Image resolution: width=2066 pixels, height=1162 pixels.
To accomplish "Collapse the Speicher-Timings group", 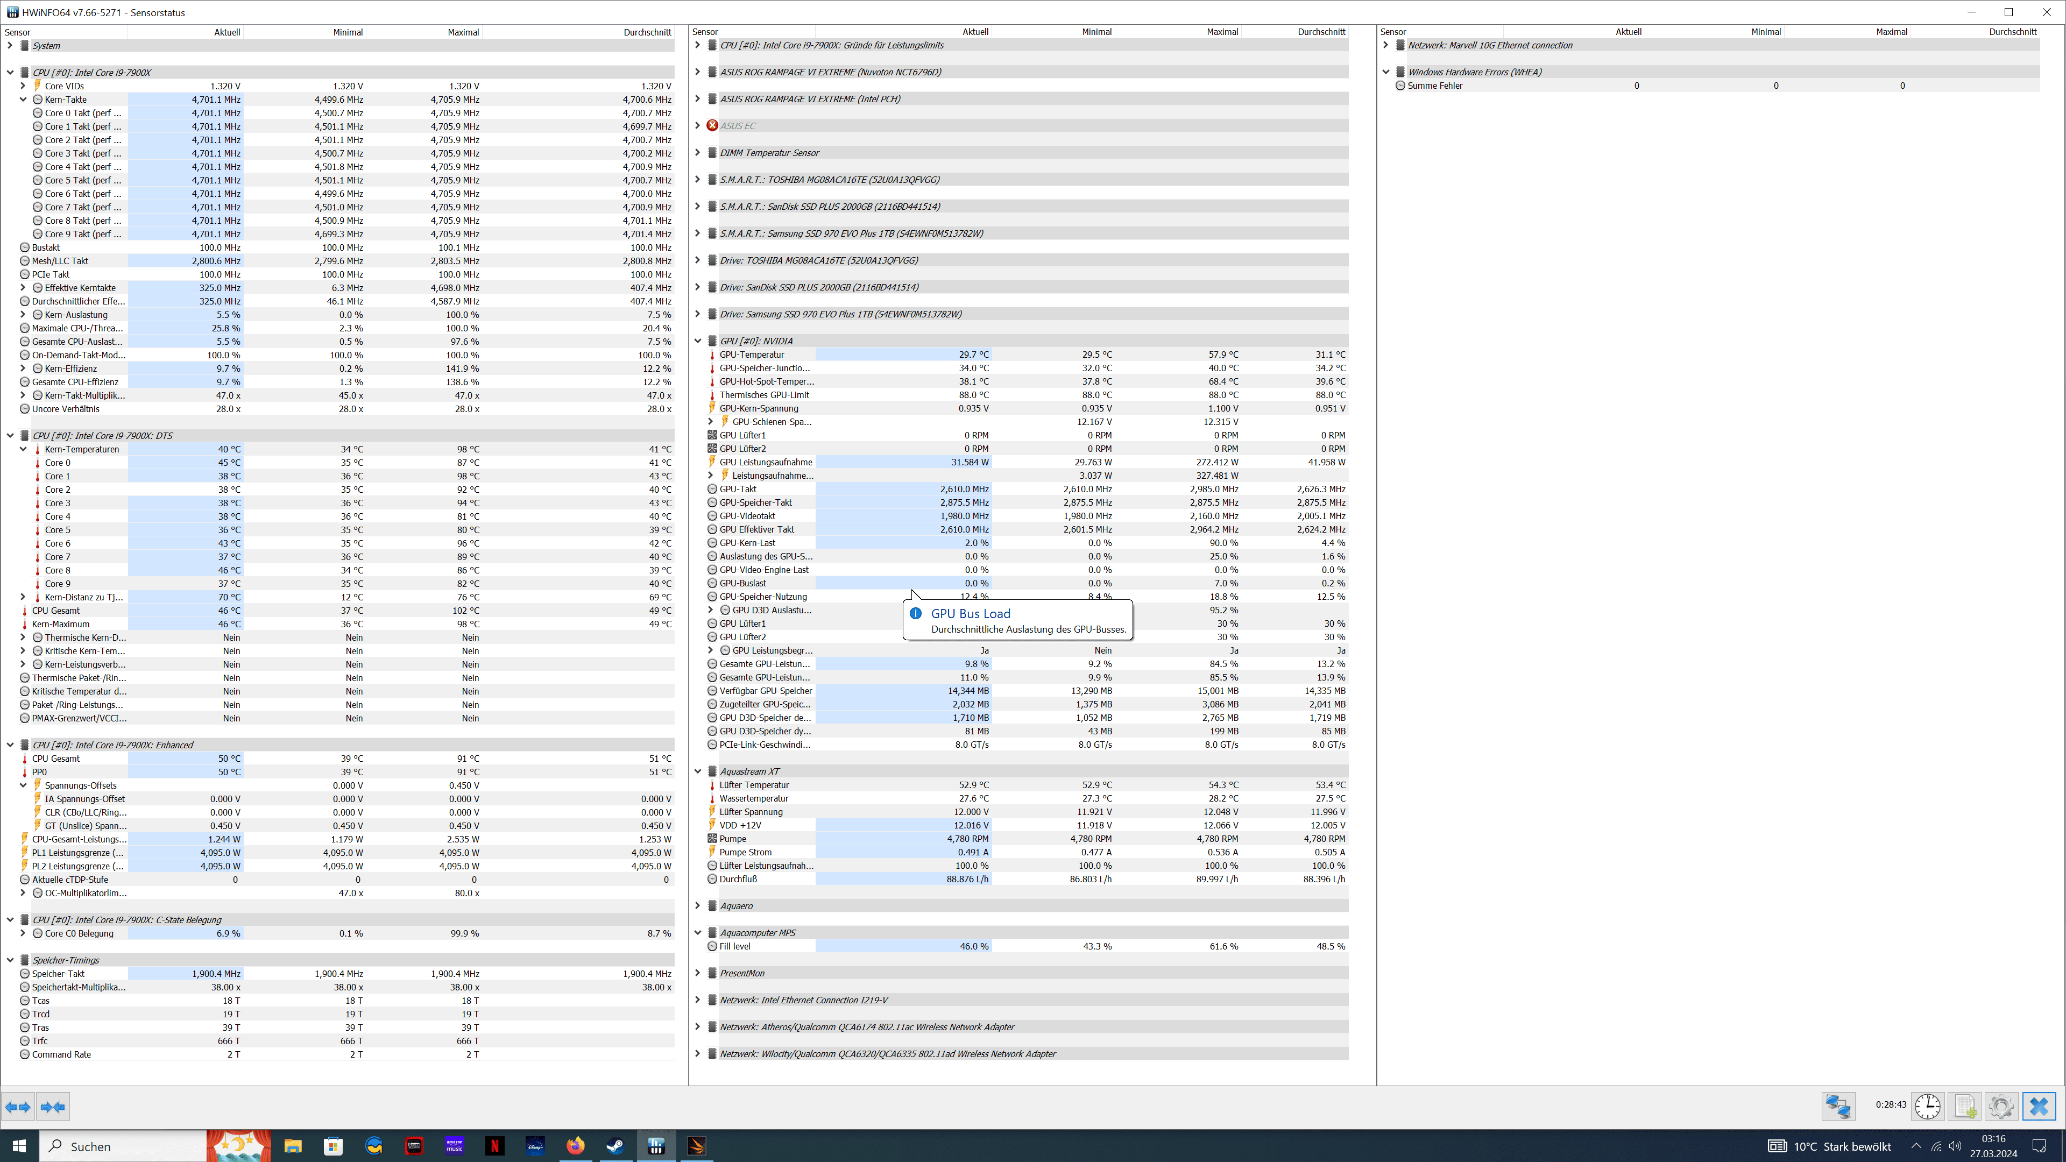I will pyautogui.click(x=10, y=960).
